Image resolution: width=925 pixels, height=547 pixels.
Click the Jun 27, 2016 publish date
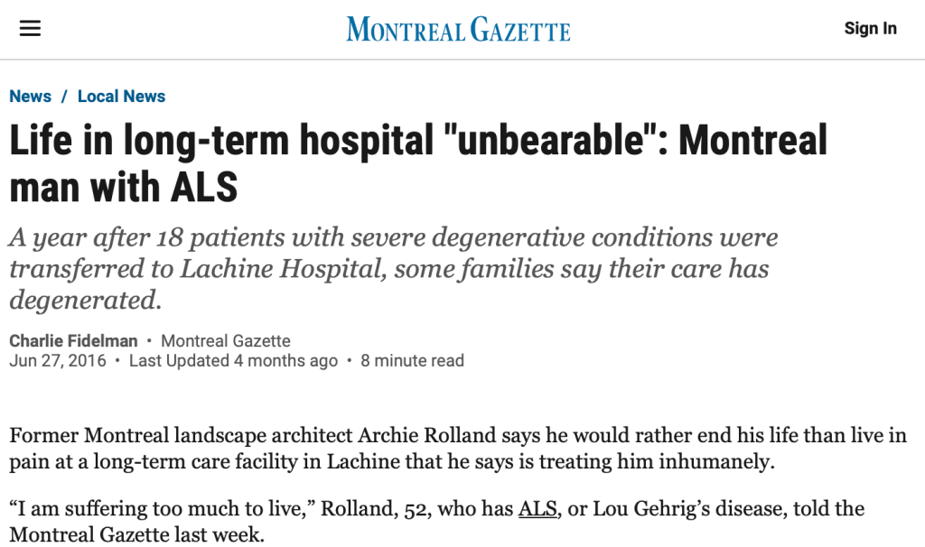coord(58,361)
